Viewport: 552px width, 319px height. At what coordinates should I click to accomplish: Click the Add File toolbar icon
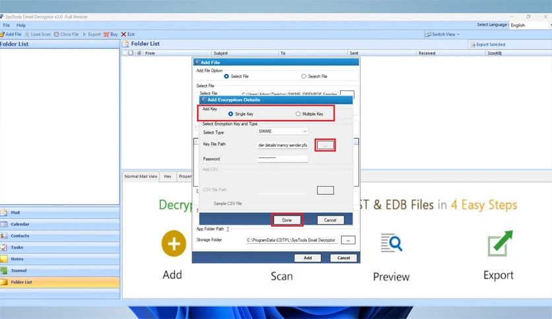tap(2, 34)
